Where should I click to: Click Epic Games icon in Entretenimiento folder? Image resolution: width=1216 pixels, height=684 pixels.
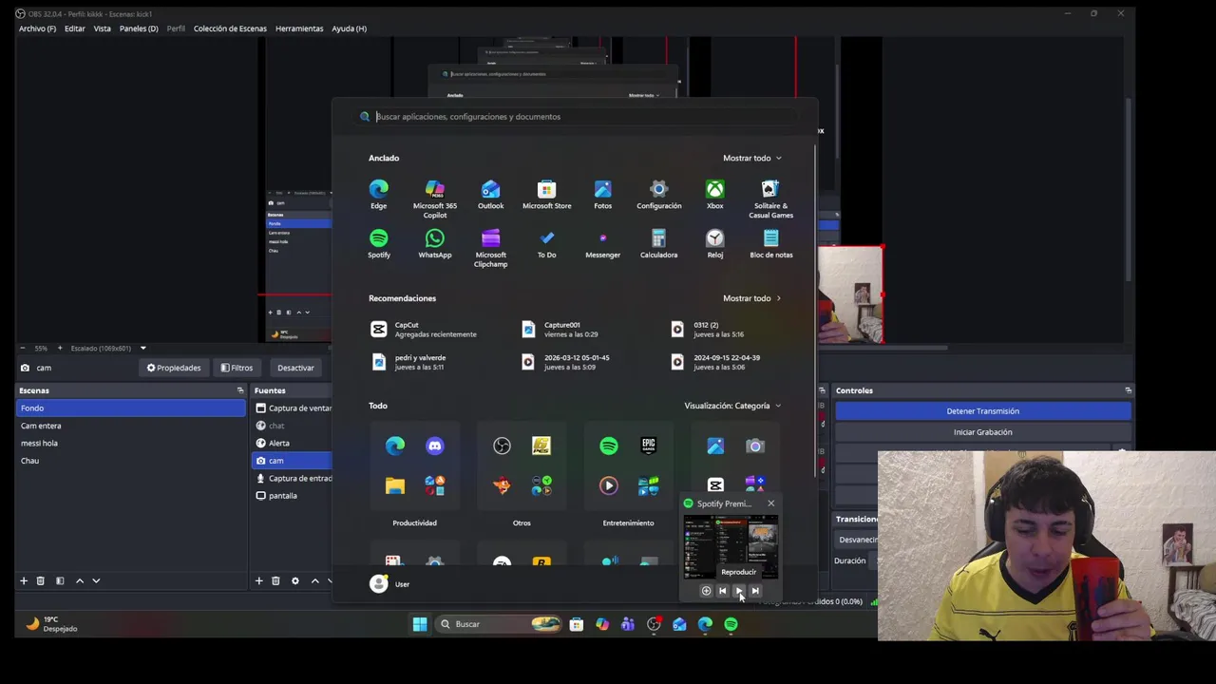pyautogui.click(x=648, y=446)
